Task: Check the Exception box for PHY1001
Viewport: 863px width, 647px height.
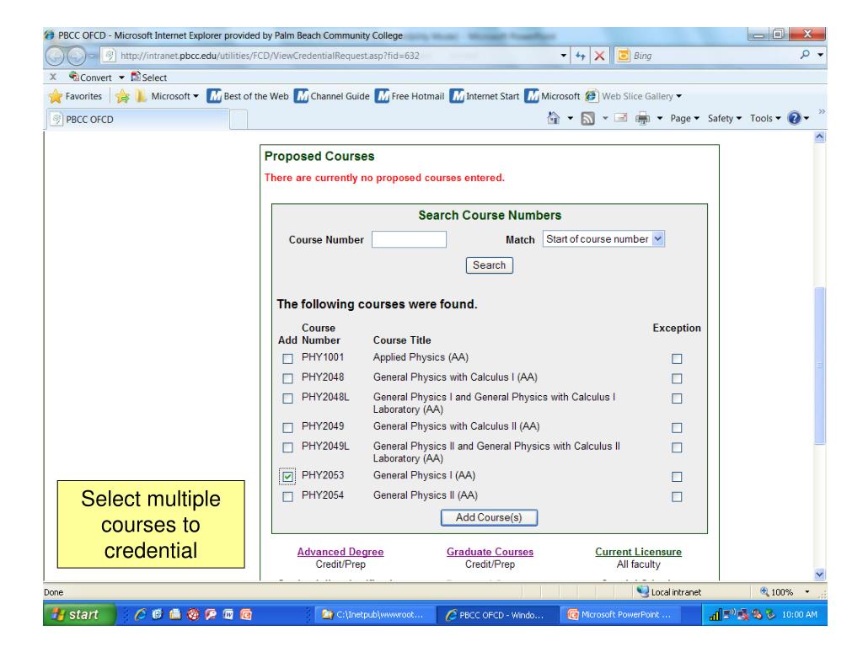Action: tap(677, 359)
